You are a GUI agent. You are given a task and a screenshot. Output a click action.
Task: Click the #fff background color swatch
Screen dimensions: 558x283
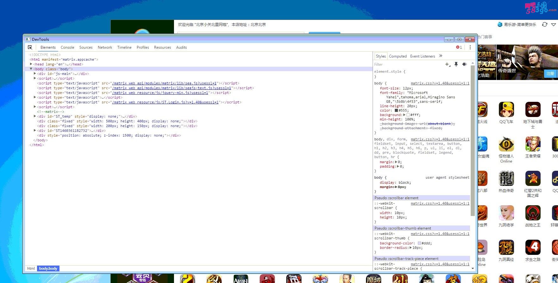[x=408, y=115]
